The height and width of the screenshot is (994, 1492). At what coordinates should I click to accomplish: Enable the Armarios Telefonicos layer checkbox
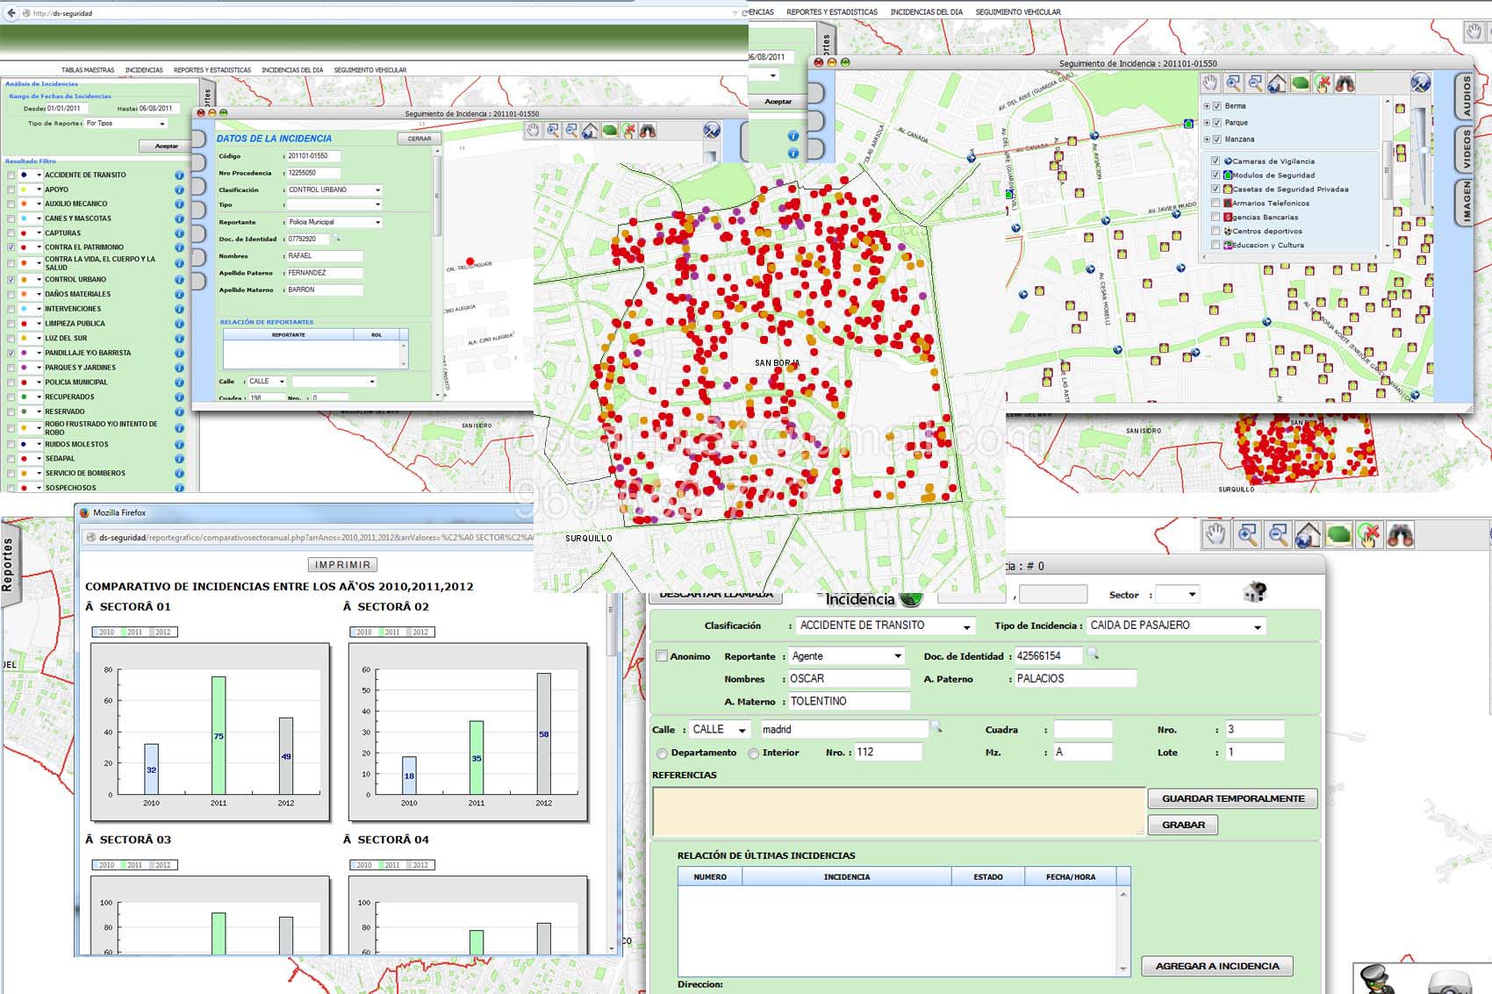click(x=1216, y=204)
